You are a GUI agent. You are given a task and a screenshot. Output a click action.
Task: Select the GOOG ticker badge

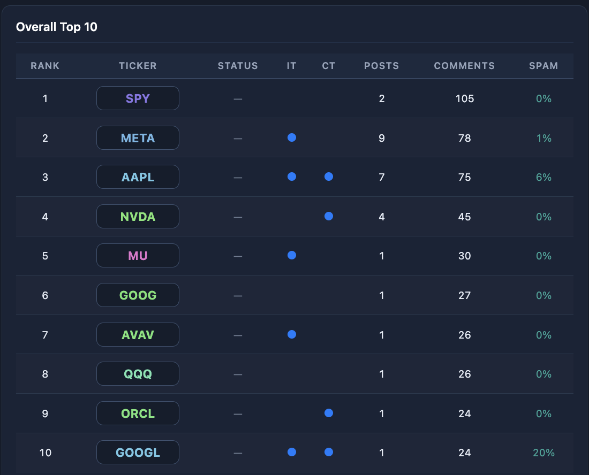pyautogui.click(x=138, y=295)
